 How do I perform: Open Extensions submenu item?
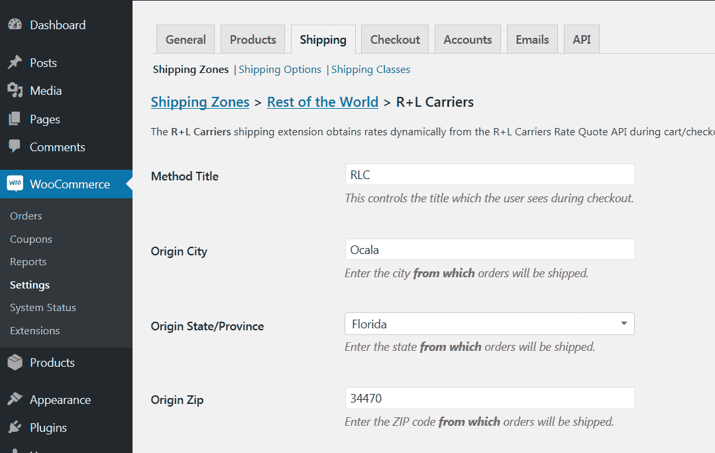click(34, 330)
